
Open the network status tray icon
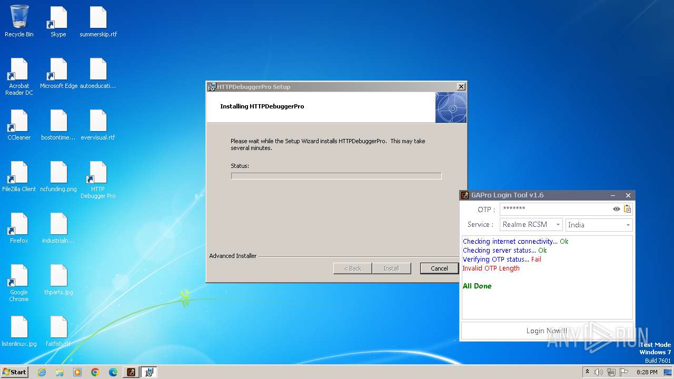pos(611,372)
